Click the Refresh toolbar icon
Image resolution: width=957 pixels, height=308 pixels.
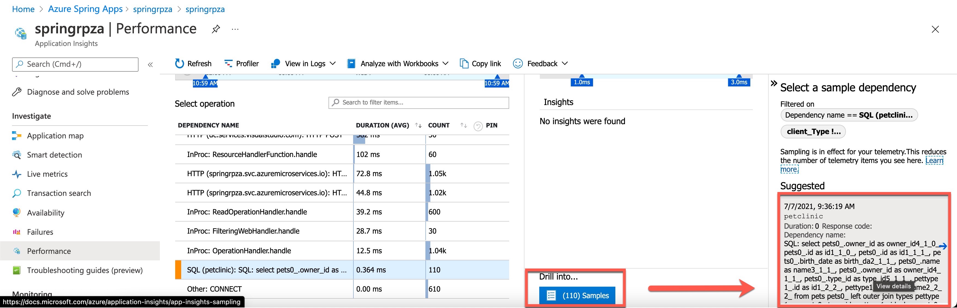click(x=180, y=63)
